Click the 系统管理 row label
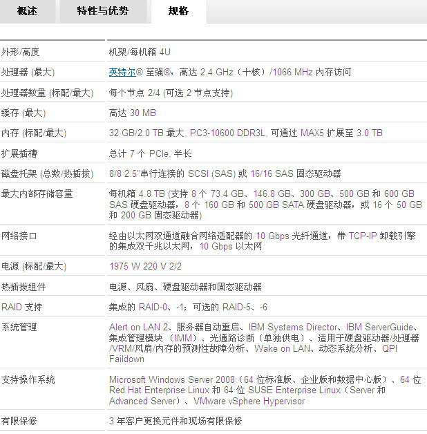Screen dimensions: 427x434 click(x=19, y=328)
